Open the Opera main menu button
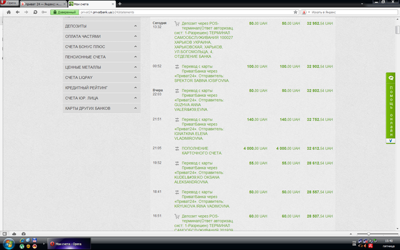 click(x=9, y=3)
